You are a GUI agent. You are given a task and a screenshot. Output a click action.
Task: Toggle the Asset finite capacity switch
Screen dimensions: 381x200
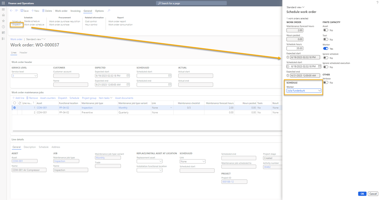(325, 30)
